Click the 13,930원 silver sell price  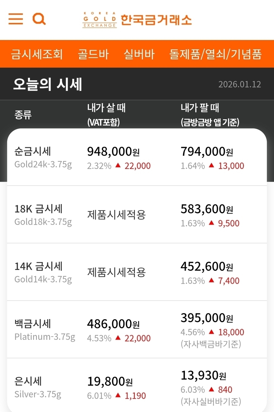click(x=204, y=375)
